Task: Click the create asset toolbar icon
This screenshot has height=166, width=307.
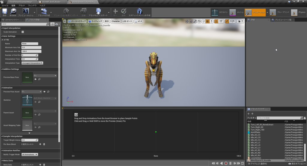Action: [x=44, y=11]
